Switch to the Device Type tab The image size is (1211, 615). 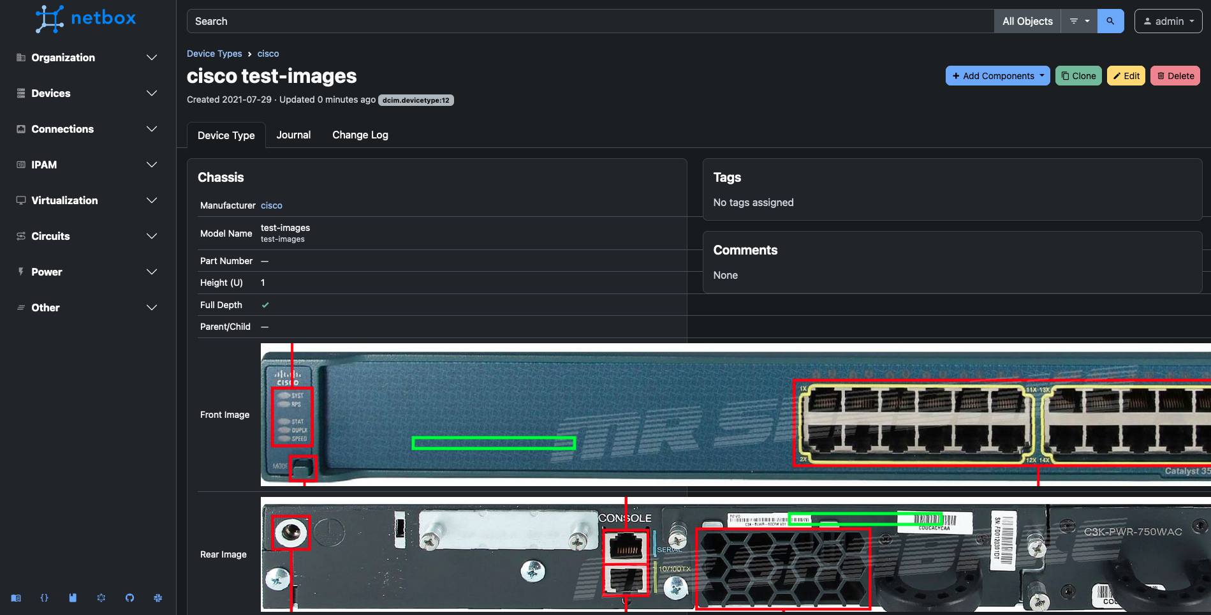point(226,135)
